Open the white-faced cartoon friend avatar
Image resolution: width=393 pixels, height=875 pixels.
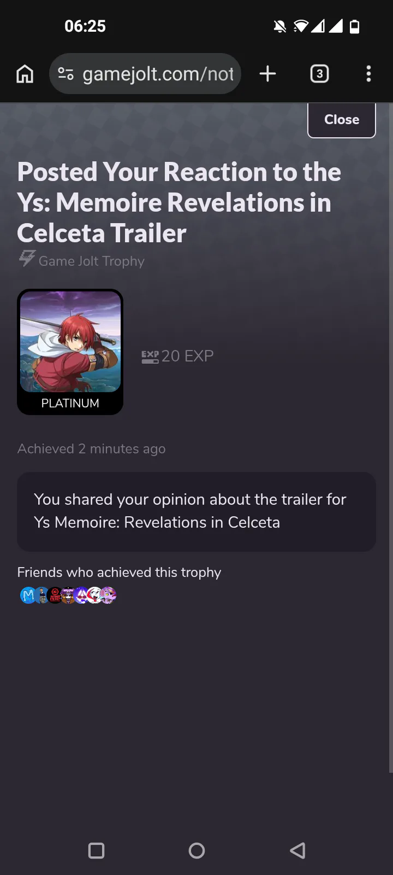coord(95,595)
